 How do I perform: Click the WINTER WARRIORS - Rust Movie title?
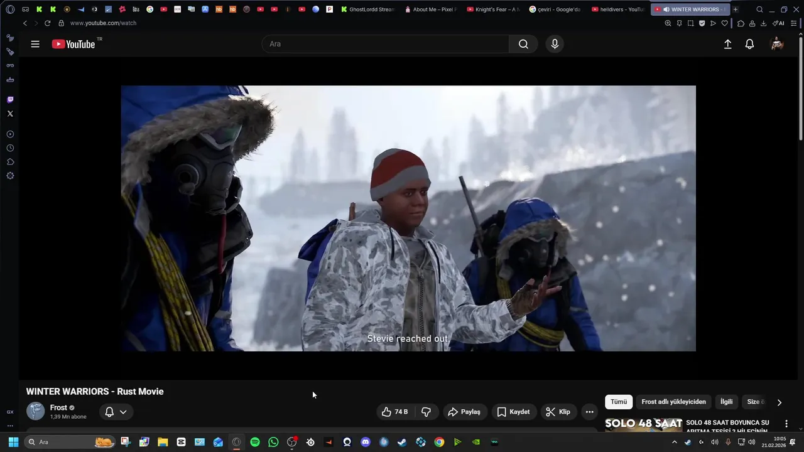click(x=95, y=391)
